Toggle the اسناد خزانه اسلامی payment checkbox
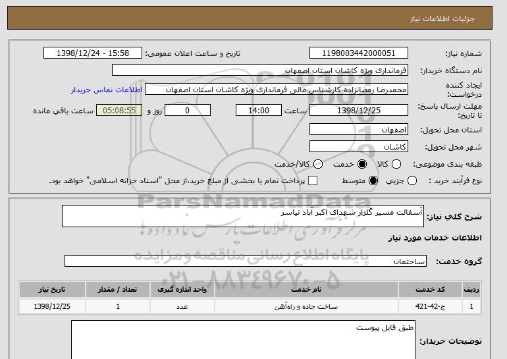 [x=313, y=180]
